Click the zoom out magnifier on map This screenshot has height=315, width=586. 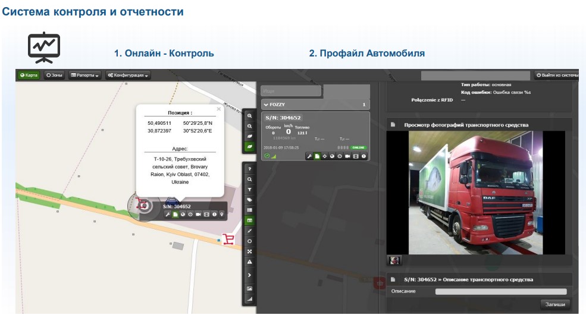click(x=250, y=126)
